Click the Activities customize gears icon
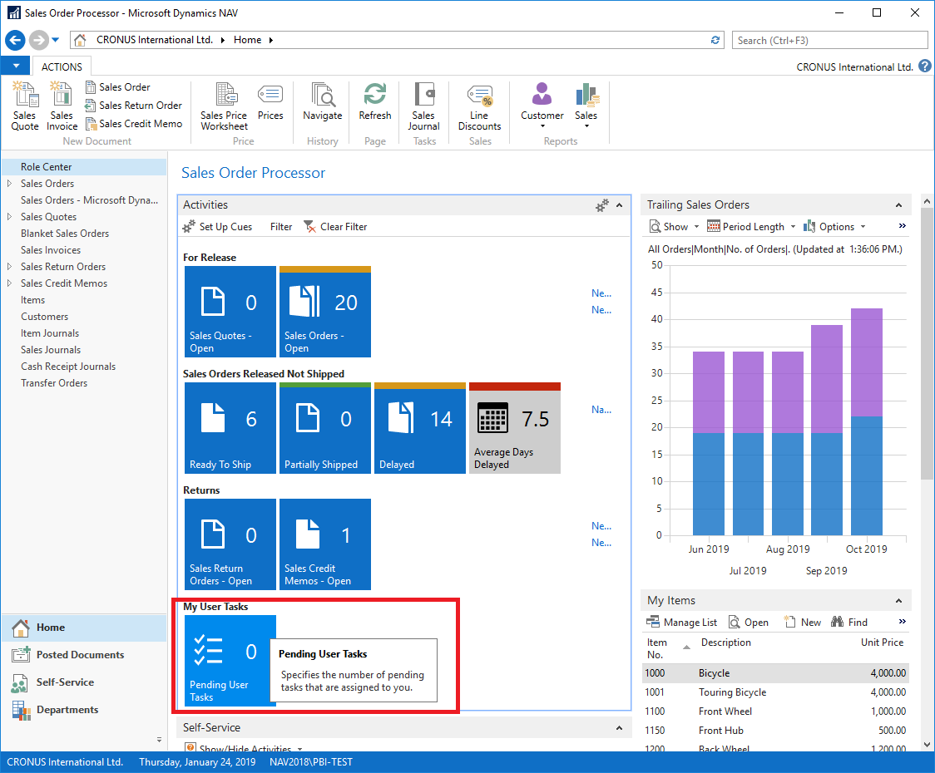 (602, 205)
